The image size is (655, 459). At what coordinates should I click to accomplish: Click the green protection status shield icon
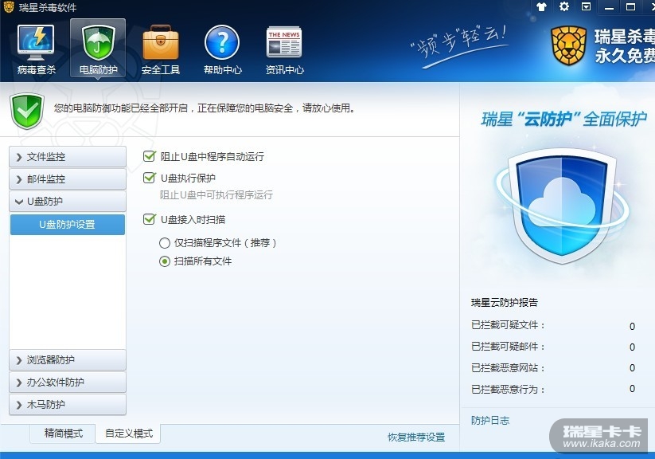(27, 111)
